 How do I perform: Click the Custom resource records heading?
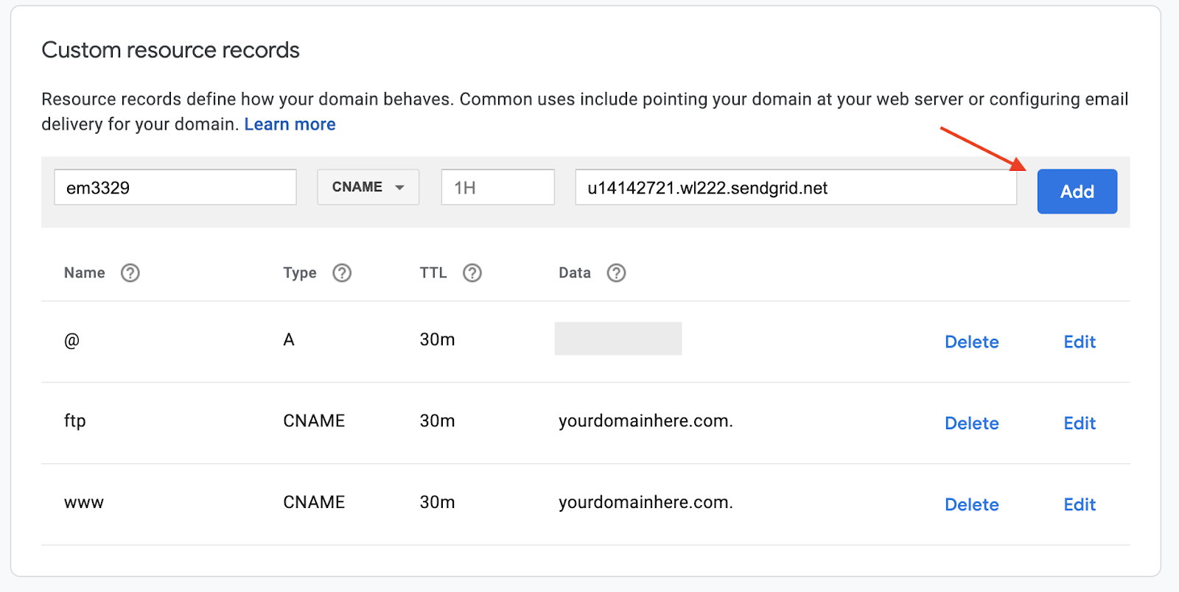[170, 50]
